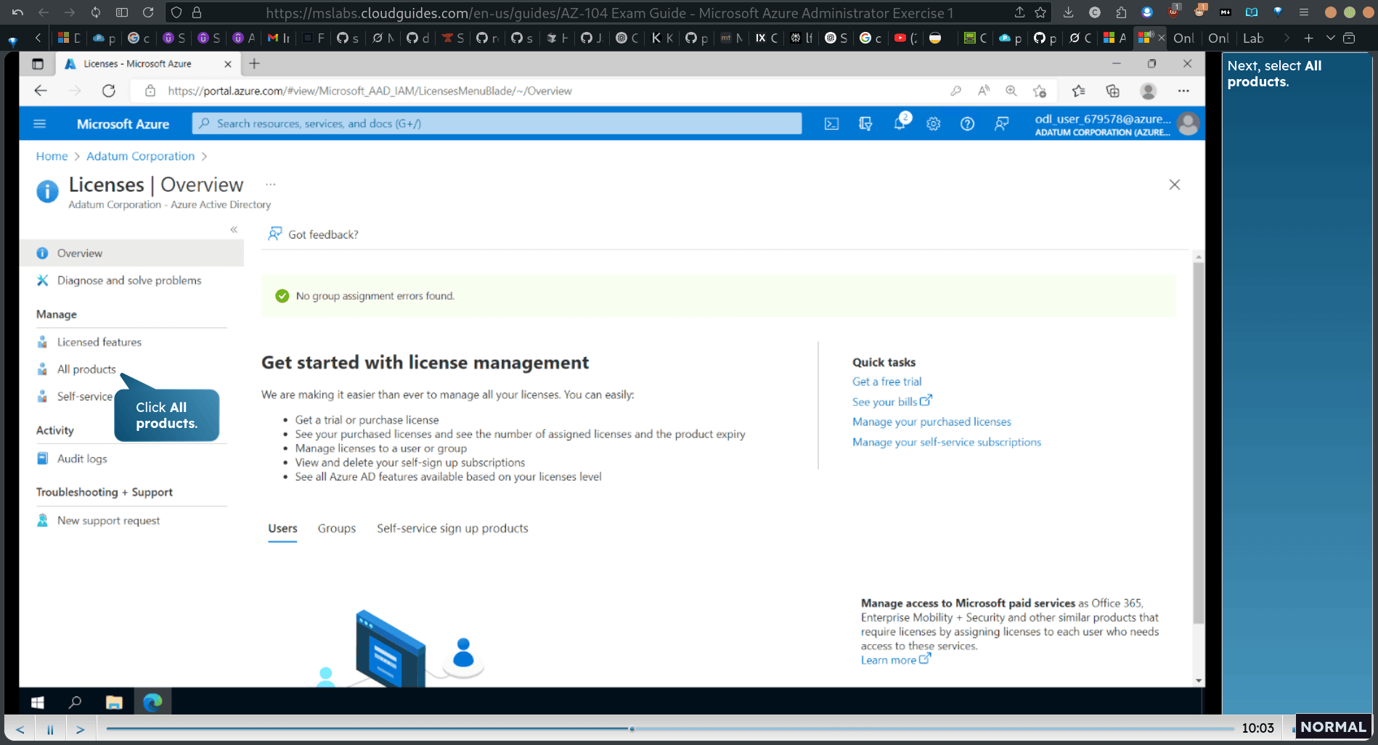Close the Licenses - Microsoft Azure tab

tap(228, 64)
